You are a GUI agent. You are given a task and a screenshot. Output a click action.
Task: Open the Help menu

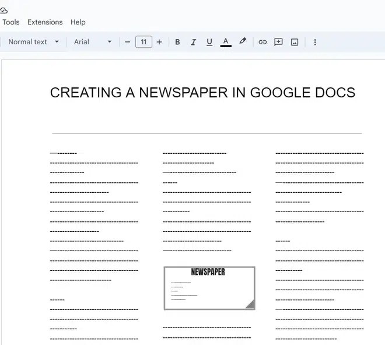[78, 22]
